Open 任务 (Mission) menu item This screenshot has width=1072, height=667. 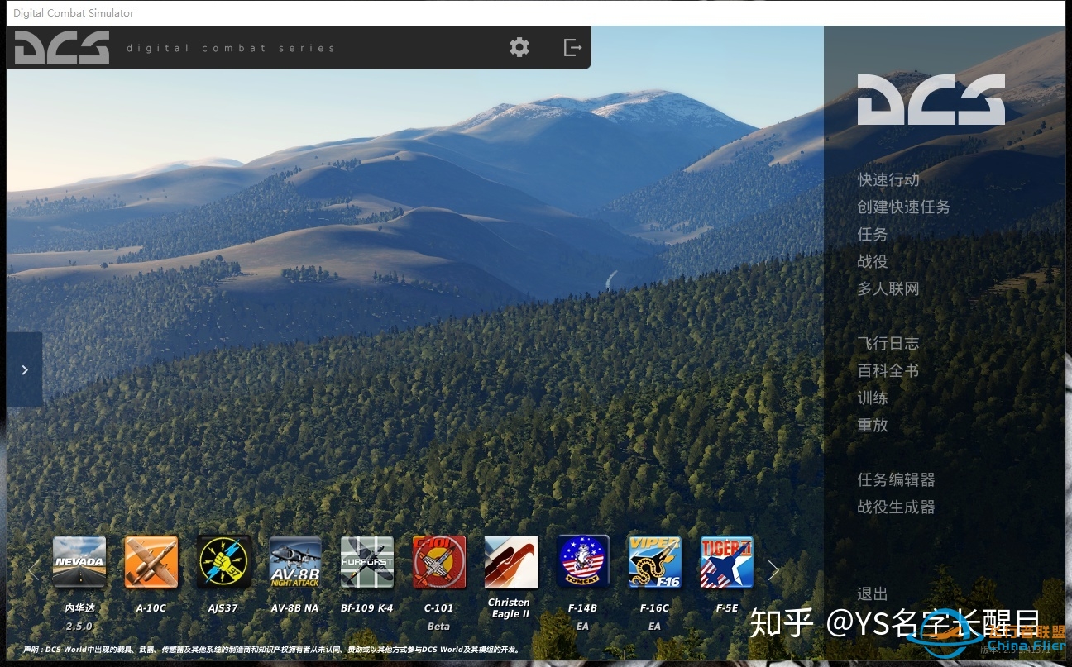coord(873,234)
